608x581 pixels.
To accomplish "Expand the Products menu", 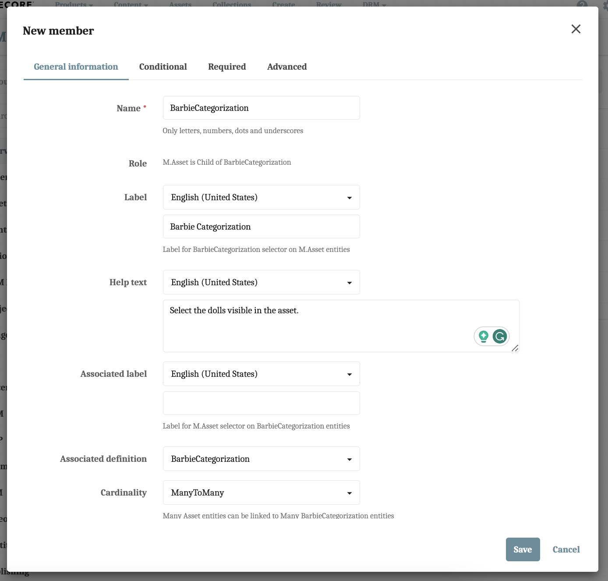I will pyautogui.click(x=74, y=5).
